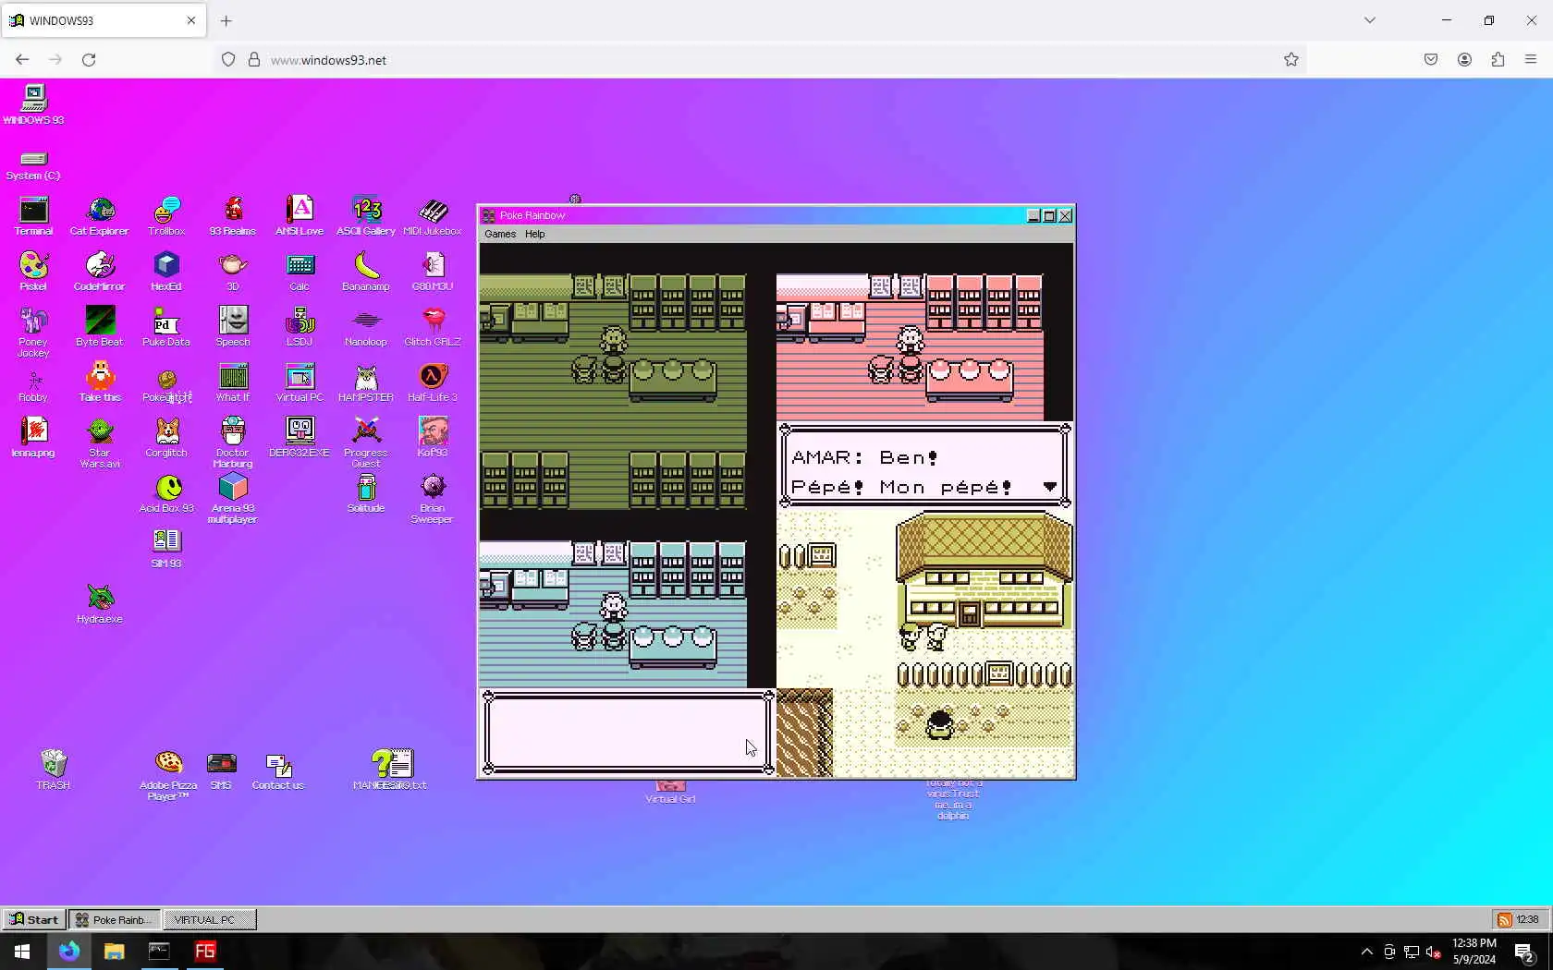Open the Terminal desktop icon

point(33,216)
